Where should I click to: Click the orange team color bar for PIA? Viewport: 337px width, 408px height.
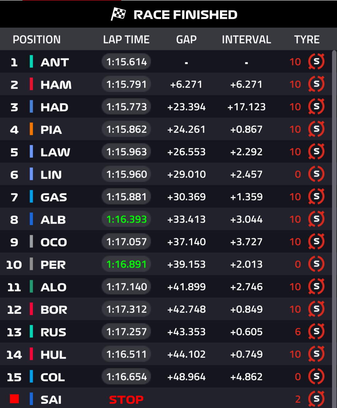click(x=31, y=129)
